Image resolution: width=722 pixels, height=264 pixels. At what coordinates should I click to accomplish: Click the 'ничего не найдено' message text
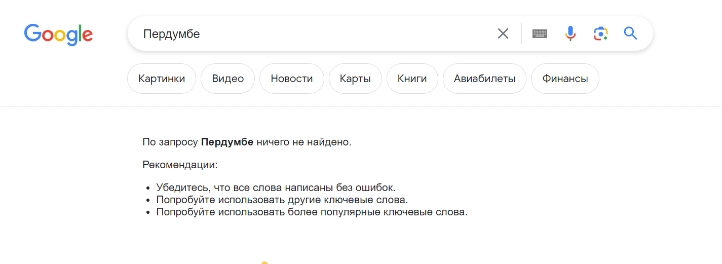click(x=303, y=142)
